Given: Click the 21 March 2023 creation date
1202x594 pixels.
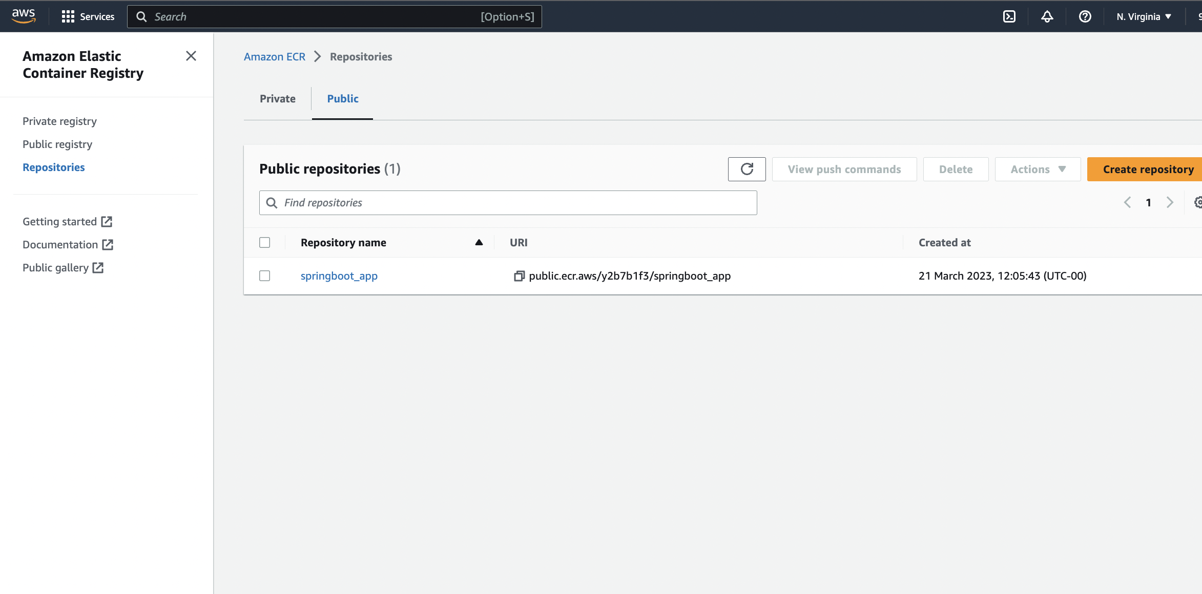Looking at the screenshot, I should (1003, 276).
